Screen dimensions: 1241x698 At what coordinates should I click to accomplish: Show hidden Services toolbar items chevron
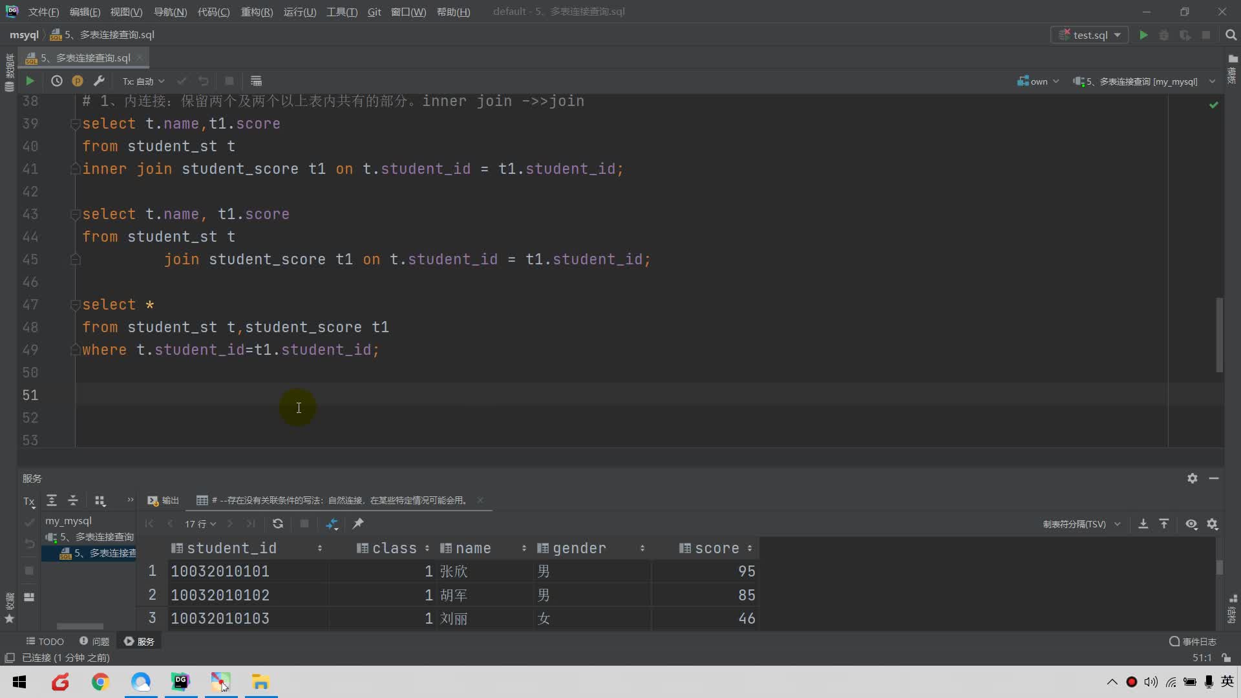click(130, 500)
